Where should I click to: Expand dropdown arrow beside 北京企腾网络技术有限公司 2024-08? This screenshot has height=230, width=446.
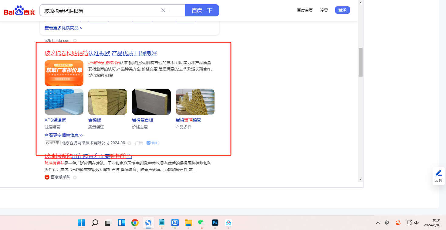pyautogui.click(x=129, y=143)
